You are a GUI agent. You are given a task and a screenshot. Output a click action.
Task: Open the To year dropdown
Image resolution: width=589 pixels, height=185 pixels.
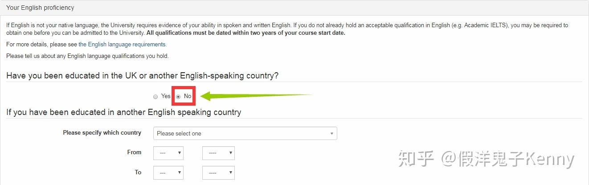[218, 173]
